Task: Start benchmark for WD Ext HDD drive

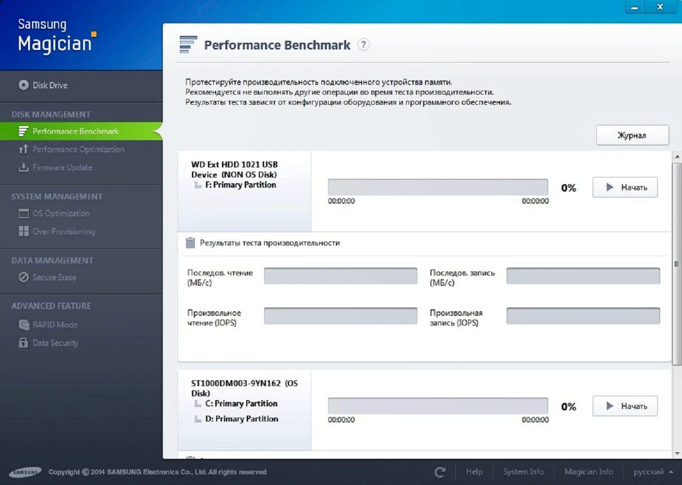Action: 625,187
